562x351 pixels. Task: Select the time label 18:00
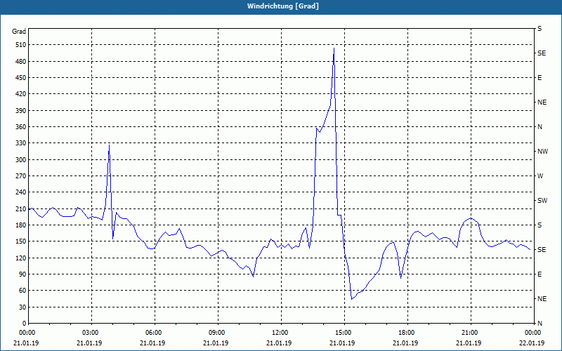click(x=407, y=332)
